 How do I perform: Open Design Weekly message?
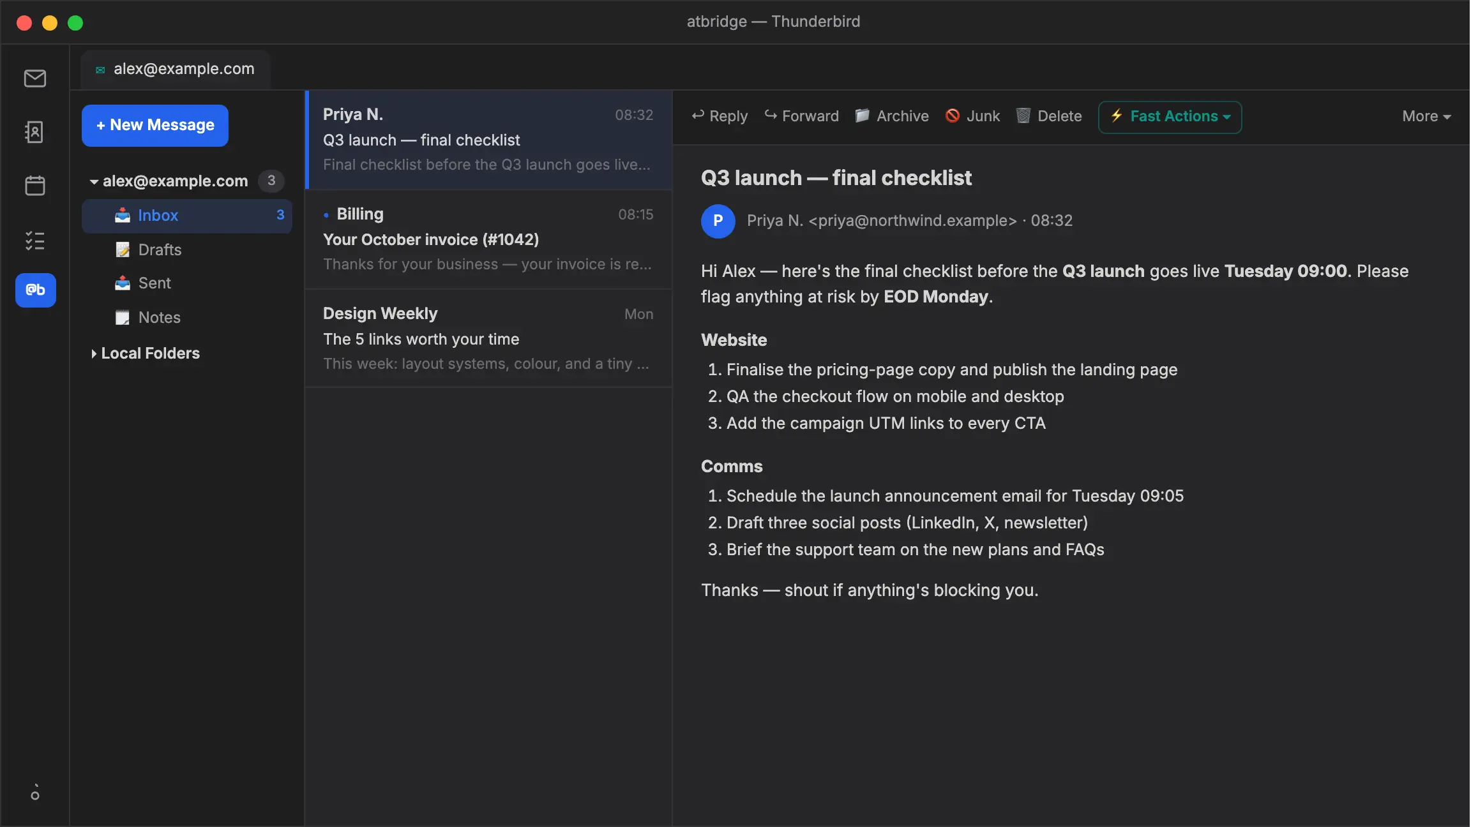(488, 338)
